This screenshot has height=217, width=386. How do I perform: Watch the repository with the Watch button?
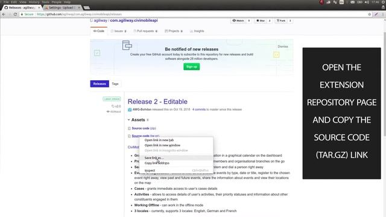238,20
